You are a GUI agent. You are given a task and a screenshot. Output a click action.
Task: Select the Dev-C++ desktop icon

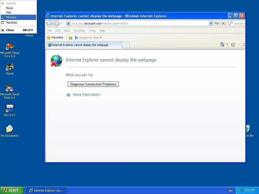(x=10, y=110)
